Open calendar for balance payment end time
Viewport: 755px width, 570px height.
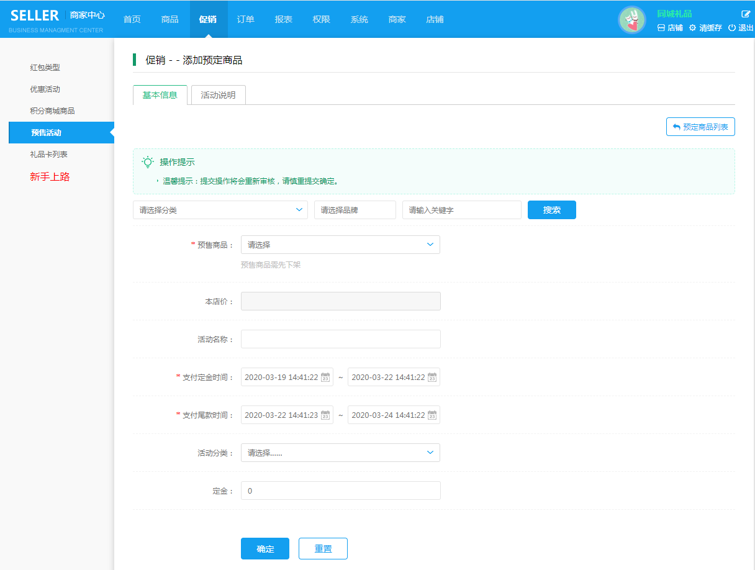[x=432, y=415]
